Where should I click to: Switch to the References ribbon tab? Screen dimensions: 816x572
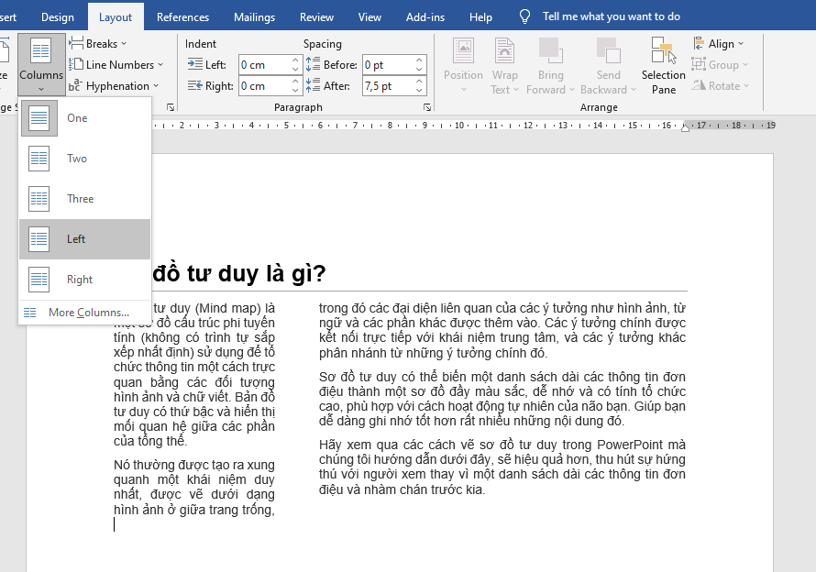[182, 16]
